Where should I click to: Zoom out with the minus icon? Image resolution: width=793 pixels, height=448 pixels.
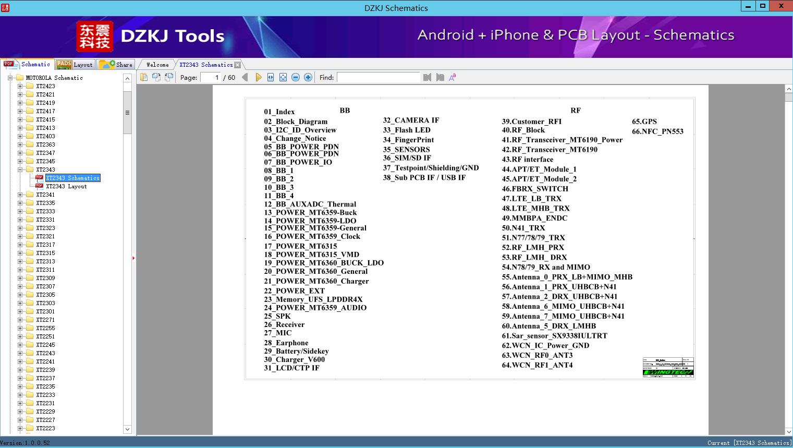(296, 77)
